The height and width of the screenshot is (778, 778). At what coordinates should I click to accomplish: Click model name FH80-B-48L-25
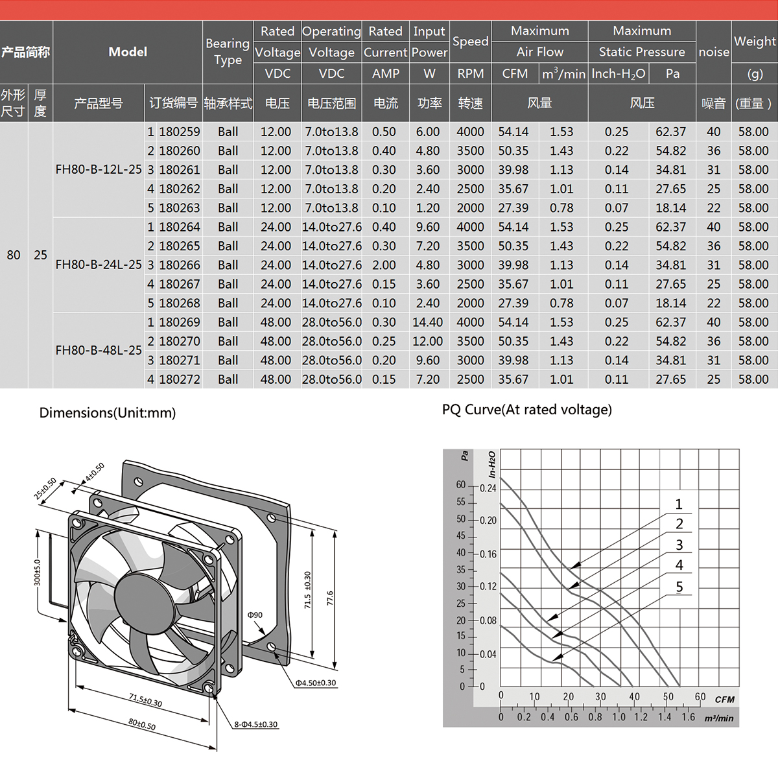click(x=99, y=350)
